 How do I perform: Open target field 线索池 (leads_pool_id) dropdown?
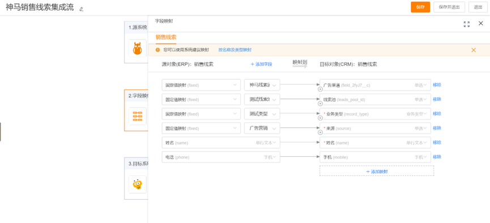pyautogui.click(x=375, y=99)
